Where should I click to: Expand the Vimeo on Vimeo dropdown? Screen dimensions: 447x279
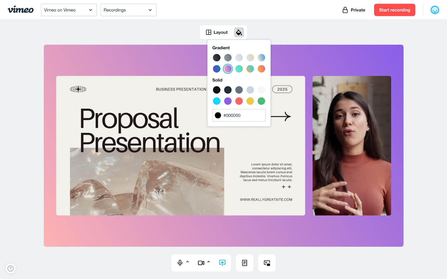69,10
